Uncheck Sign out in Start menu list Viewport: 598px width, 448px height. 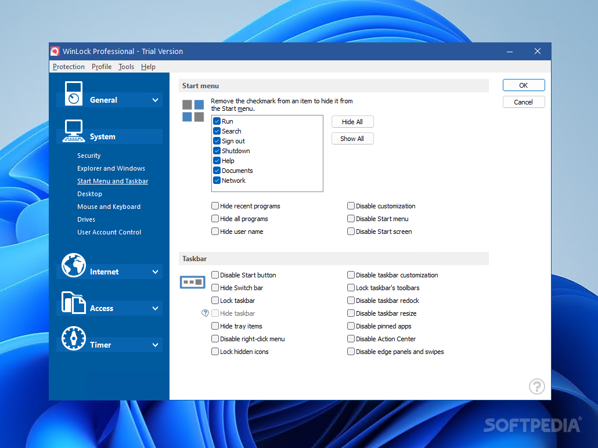[217, 141]
